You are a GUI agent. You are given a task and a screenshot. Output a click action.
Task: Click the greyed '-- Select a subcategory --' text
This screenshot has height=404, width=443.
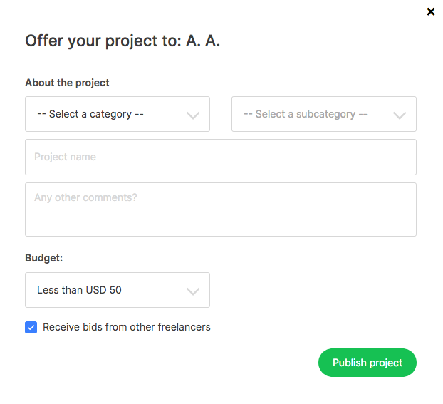coord(306,114)
